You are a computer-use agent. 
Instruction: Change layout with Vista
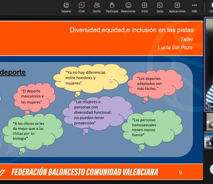[144, 8]
